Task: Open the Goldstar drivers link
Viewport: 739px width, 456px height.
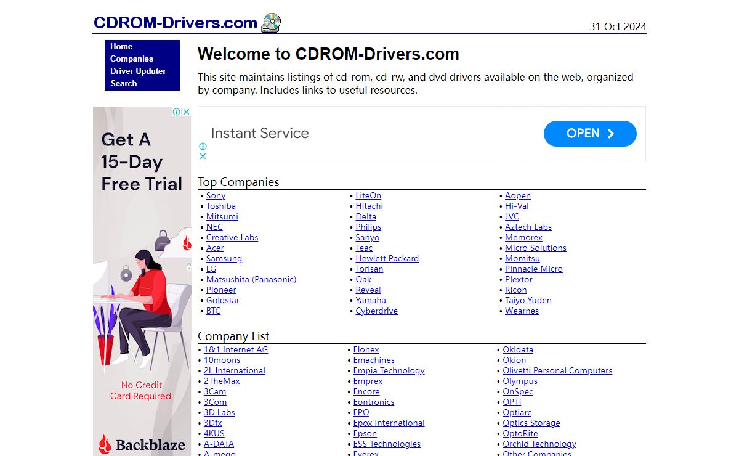Action: tap(223, 300)
